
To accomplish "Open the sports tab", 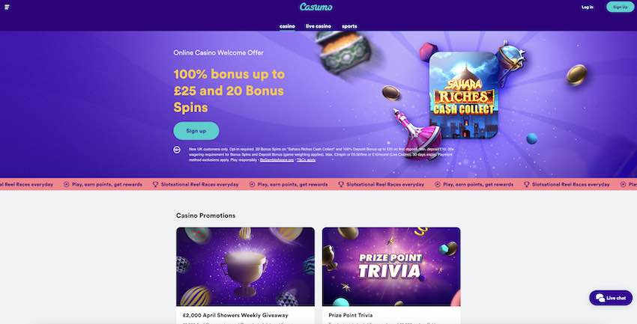I will point(349,26).
